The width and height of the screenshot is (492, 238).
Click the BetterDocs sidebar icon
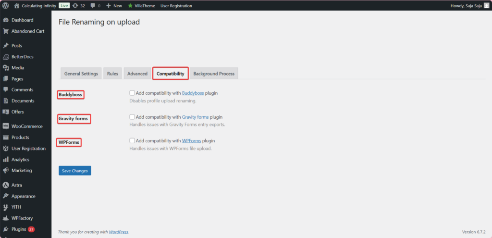click(x=6, y=57)
